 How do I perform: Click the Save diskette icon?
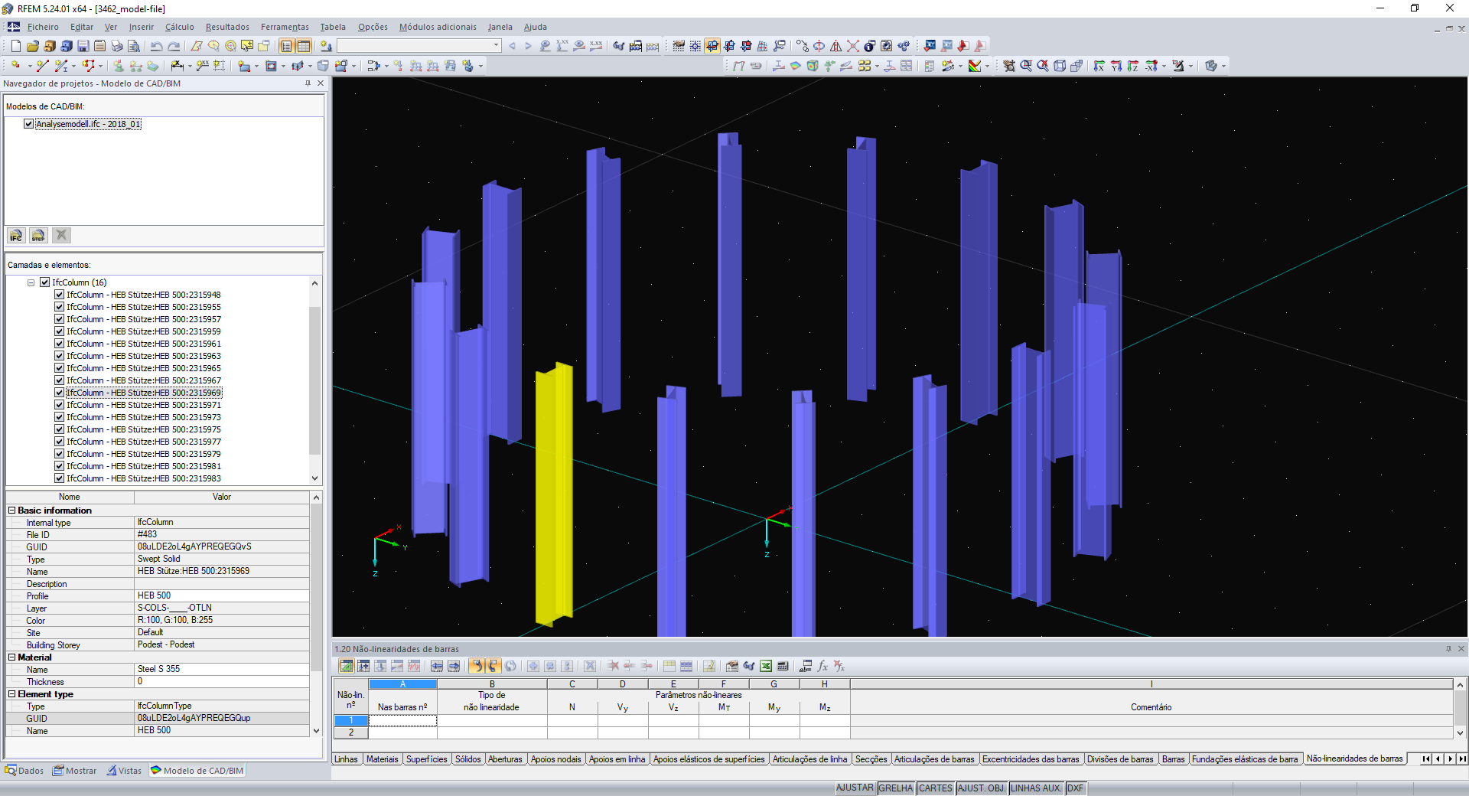click(83, 46)
